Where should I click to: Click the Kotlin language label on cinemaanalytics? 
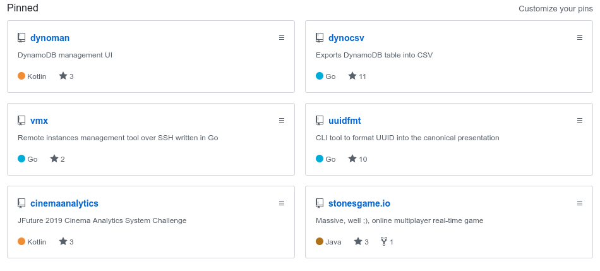coord(37,242)
